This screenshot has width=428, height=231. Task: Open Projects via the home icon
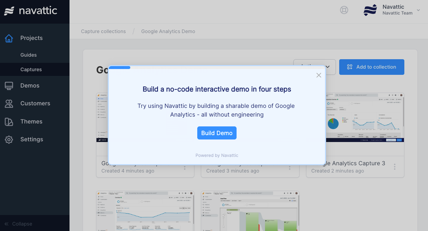click(9, 38)
